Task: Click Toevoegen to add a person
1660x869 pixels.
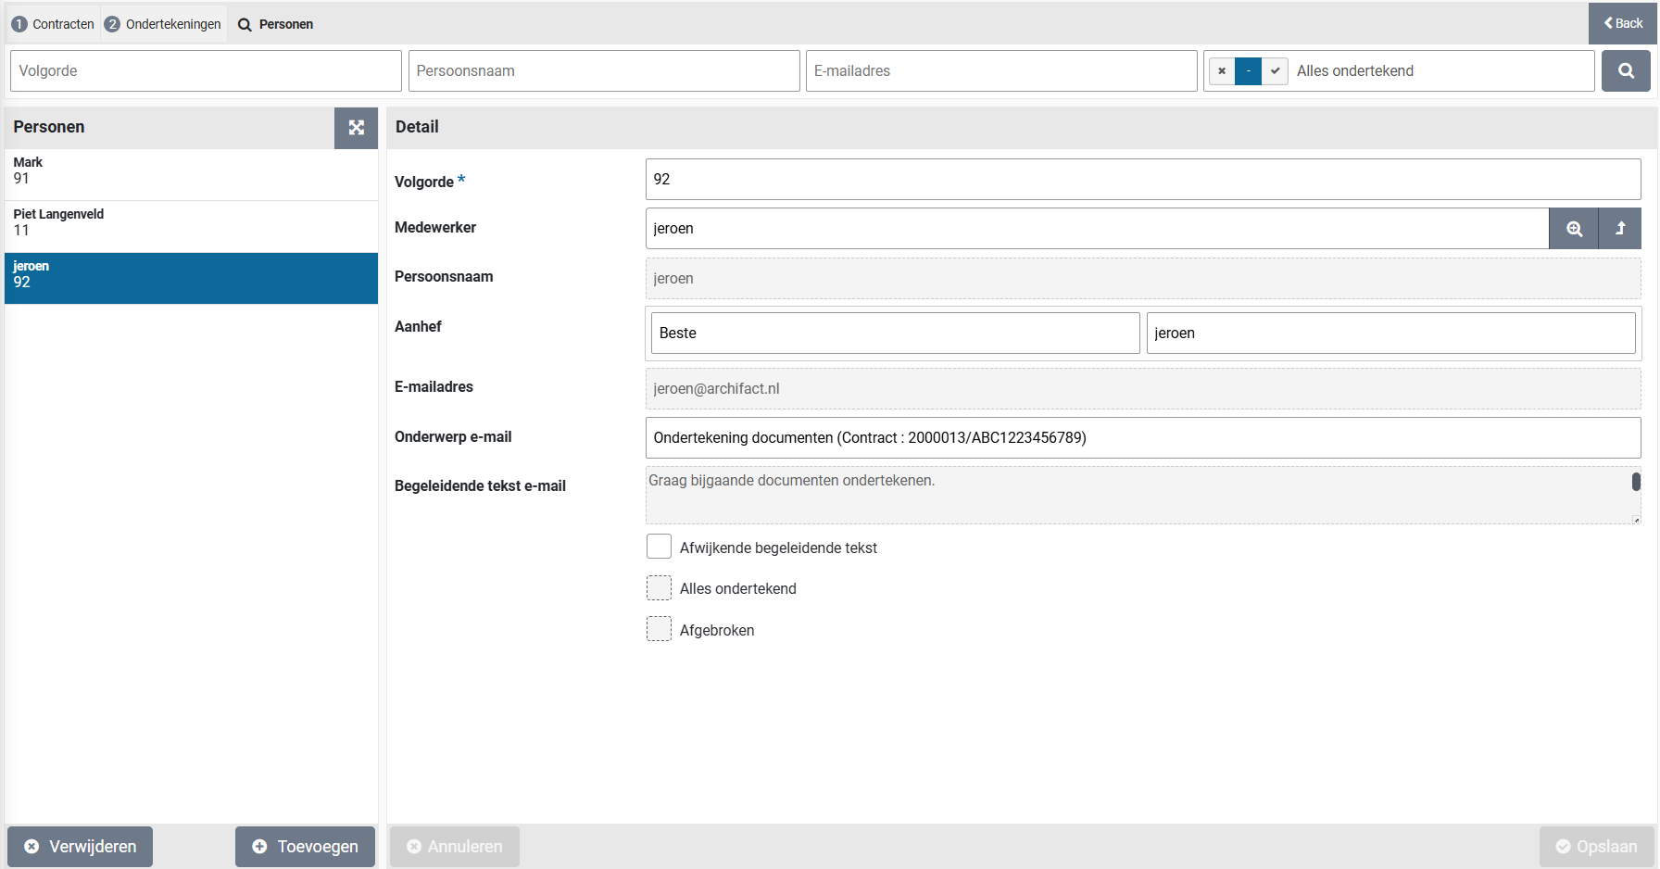Action: (305, 847)
